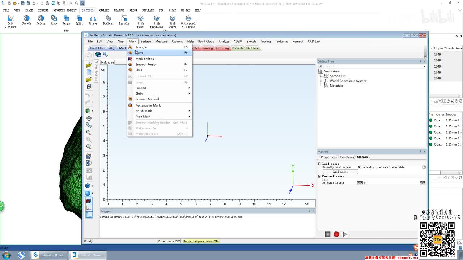Click the globe icon in 3-matic toolbar

[98, 55]
